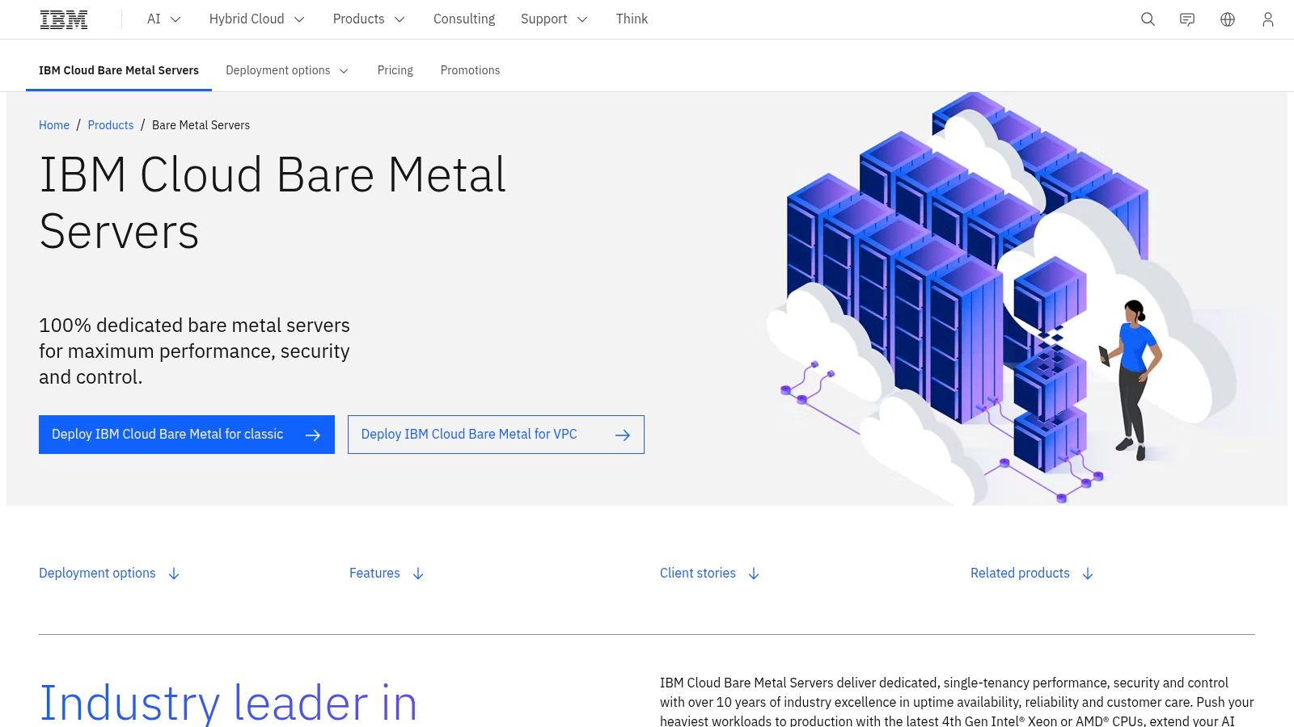Click Deploy IBM Cloud Bare Metal for classic
Image resolution: width=1294 pixels, height=727 pixels.
(x=186, y=435)
